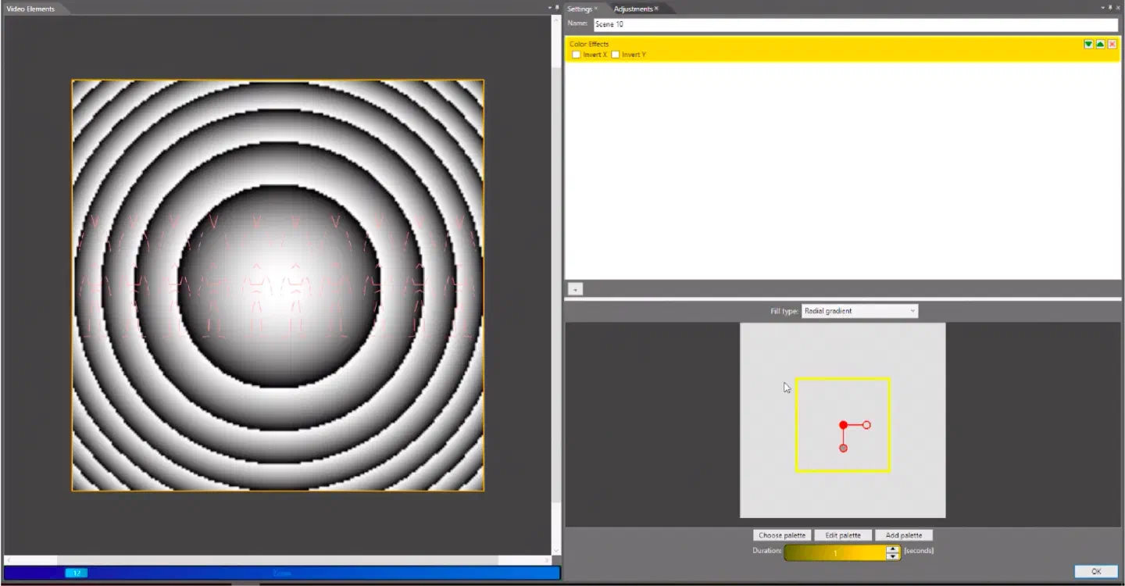Click the left arrow of the horizontal scrollbar
1125x586 pixels.
8,560
